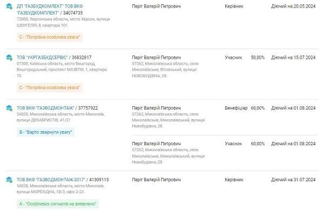This screenshot has height=211, width=324.
Task: Select Періг Валерій Петрович in Бенефіціар row
Action: [156, 108]
